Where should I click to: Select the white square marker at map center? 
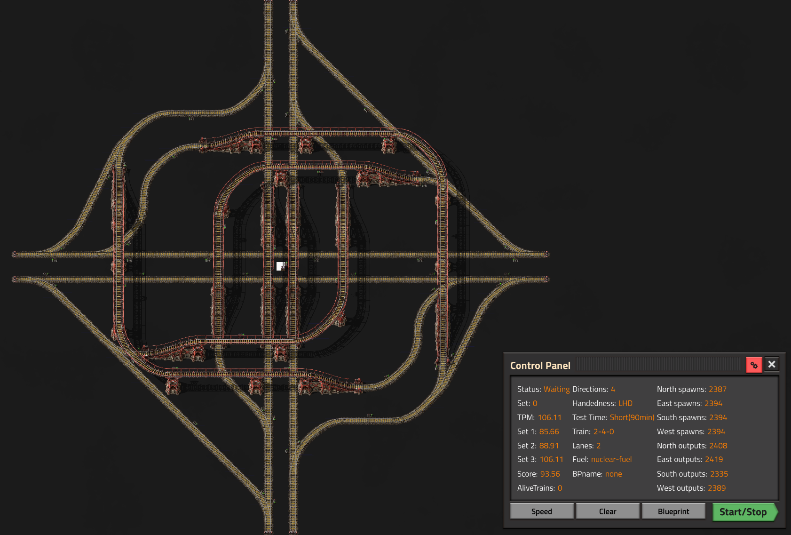tap(280, 266)
